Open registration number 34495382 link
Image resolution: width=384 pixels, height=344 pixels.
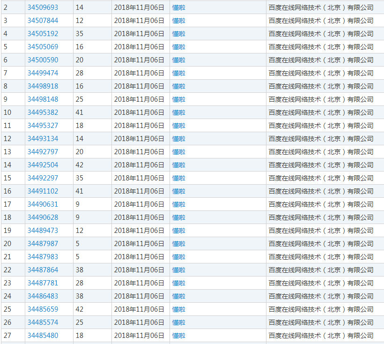[43, 112]
